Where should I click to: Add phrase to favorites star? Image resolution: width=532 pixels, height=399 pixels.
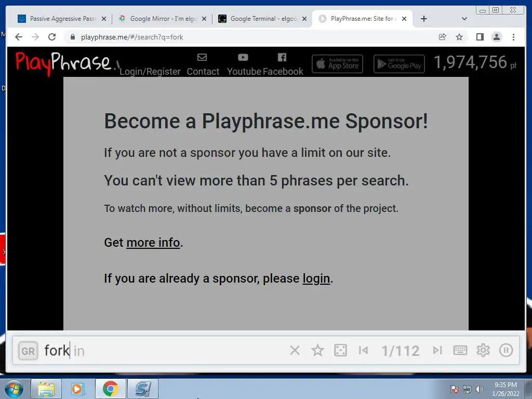[317, 350]
